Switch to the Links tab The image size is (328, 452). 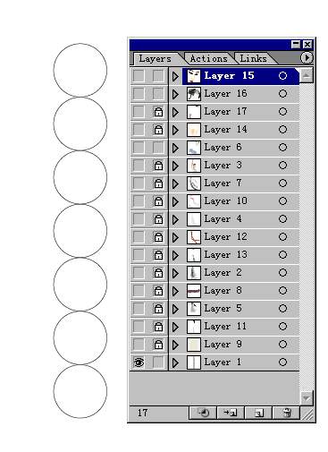[x=253, y=58]
